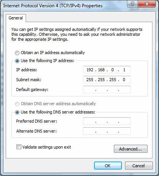Click into the Subnet mask field
The image size is (159, 176).
(x=107, y=80)
